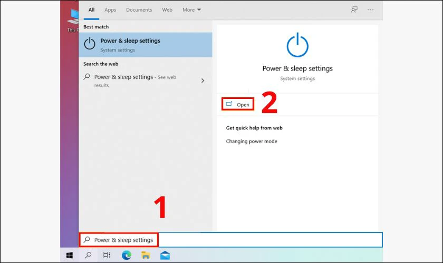Click the large blue power icon
443x263 pixels.
click(297, 45)
